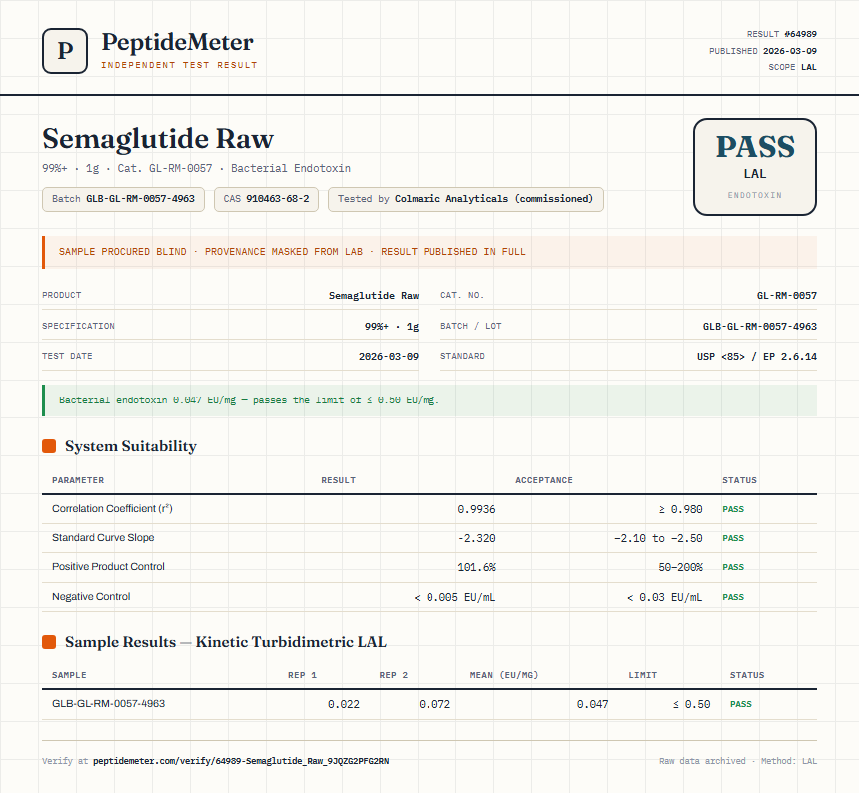Click the Rep 1 column header
This screenshot has height=793, width=859.
click(x=302, y=675)
